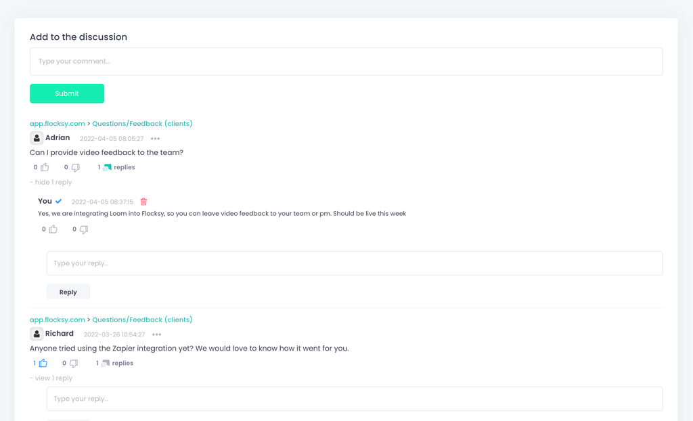Thumbs up your Loom integration reply
Image resolution: width=693 pixels, height=421 pixels.
tap(53, 229)
